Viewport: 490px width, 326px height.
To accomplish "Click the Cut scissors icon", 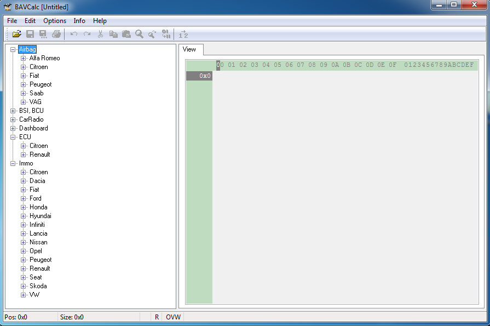I will coord(100,34).
